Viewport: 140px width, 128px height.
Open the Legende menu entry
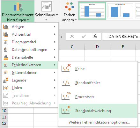click(x=30, y=80)
